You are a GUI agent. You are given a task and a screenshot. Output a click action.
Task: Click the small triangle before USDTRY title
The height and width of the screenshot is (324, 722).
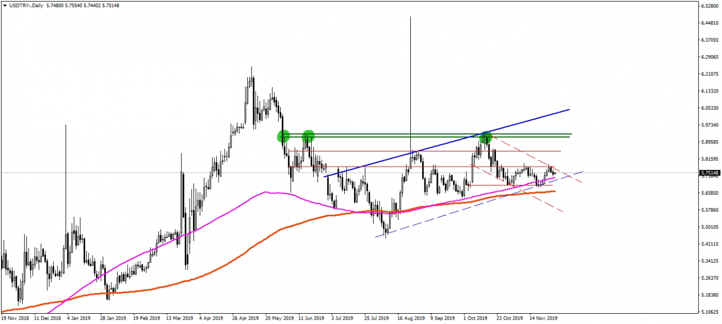click(x=5, y=5)
